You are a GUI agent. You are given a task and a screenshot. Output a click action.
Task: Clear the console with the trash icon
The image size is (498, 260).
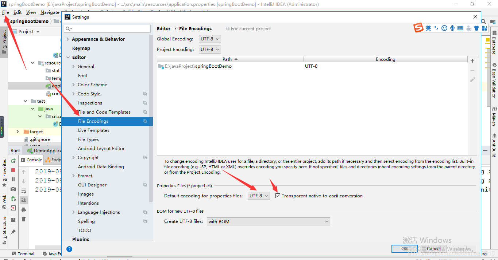click(24, 219)
